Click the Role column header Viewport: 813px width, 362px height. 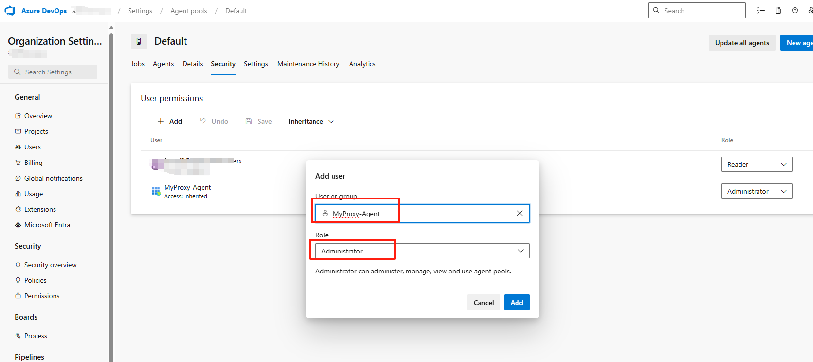[x=727, y=140]
